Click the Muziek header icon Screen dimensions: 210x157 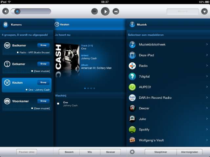click(x=132, y=25)
